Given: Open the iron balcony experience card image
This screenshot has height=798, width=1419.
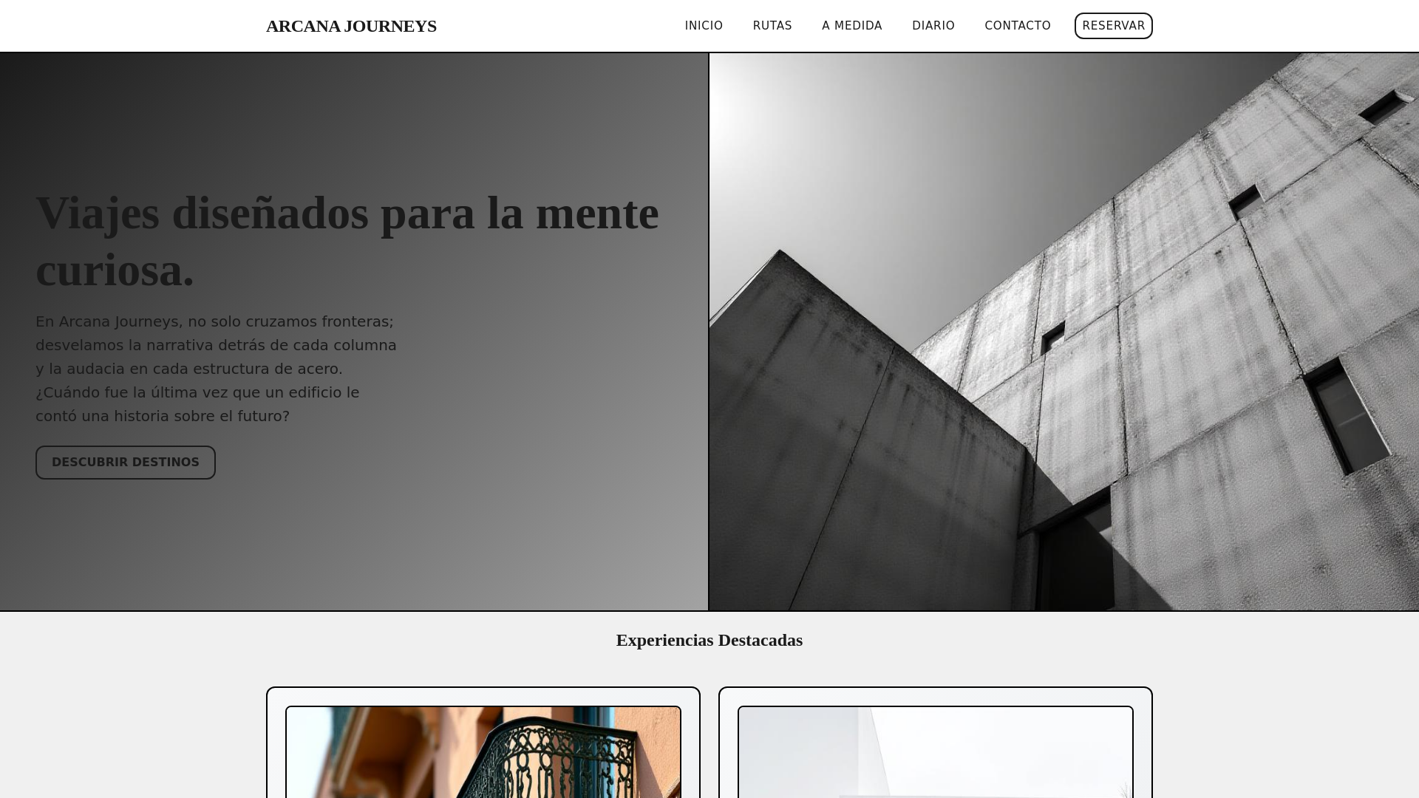Looking at the screenshot, I should [483, 754].
